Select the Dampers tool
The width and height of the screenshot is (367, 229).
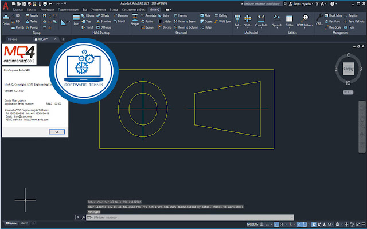pyautogui.click(x=121, y=15)
